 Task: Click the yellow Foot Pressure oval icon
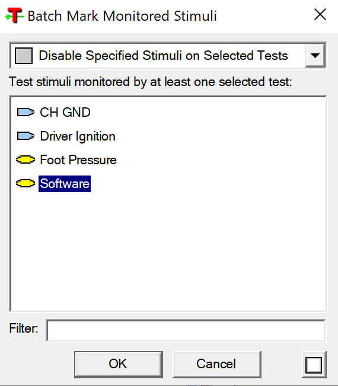pyautogui.click(x=25, y=159)
